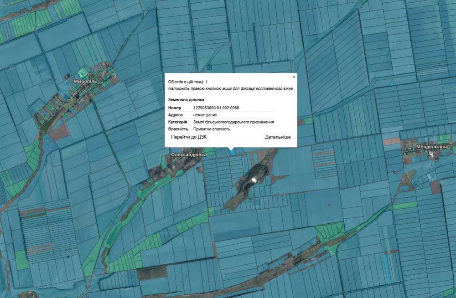This screenshot has height=298, width=456.
Task: Open the Перейти до ДЗК link
Action: 189,137
